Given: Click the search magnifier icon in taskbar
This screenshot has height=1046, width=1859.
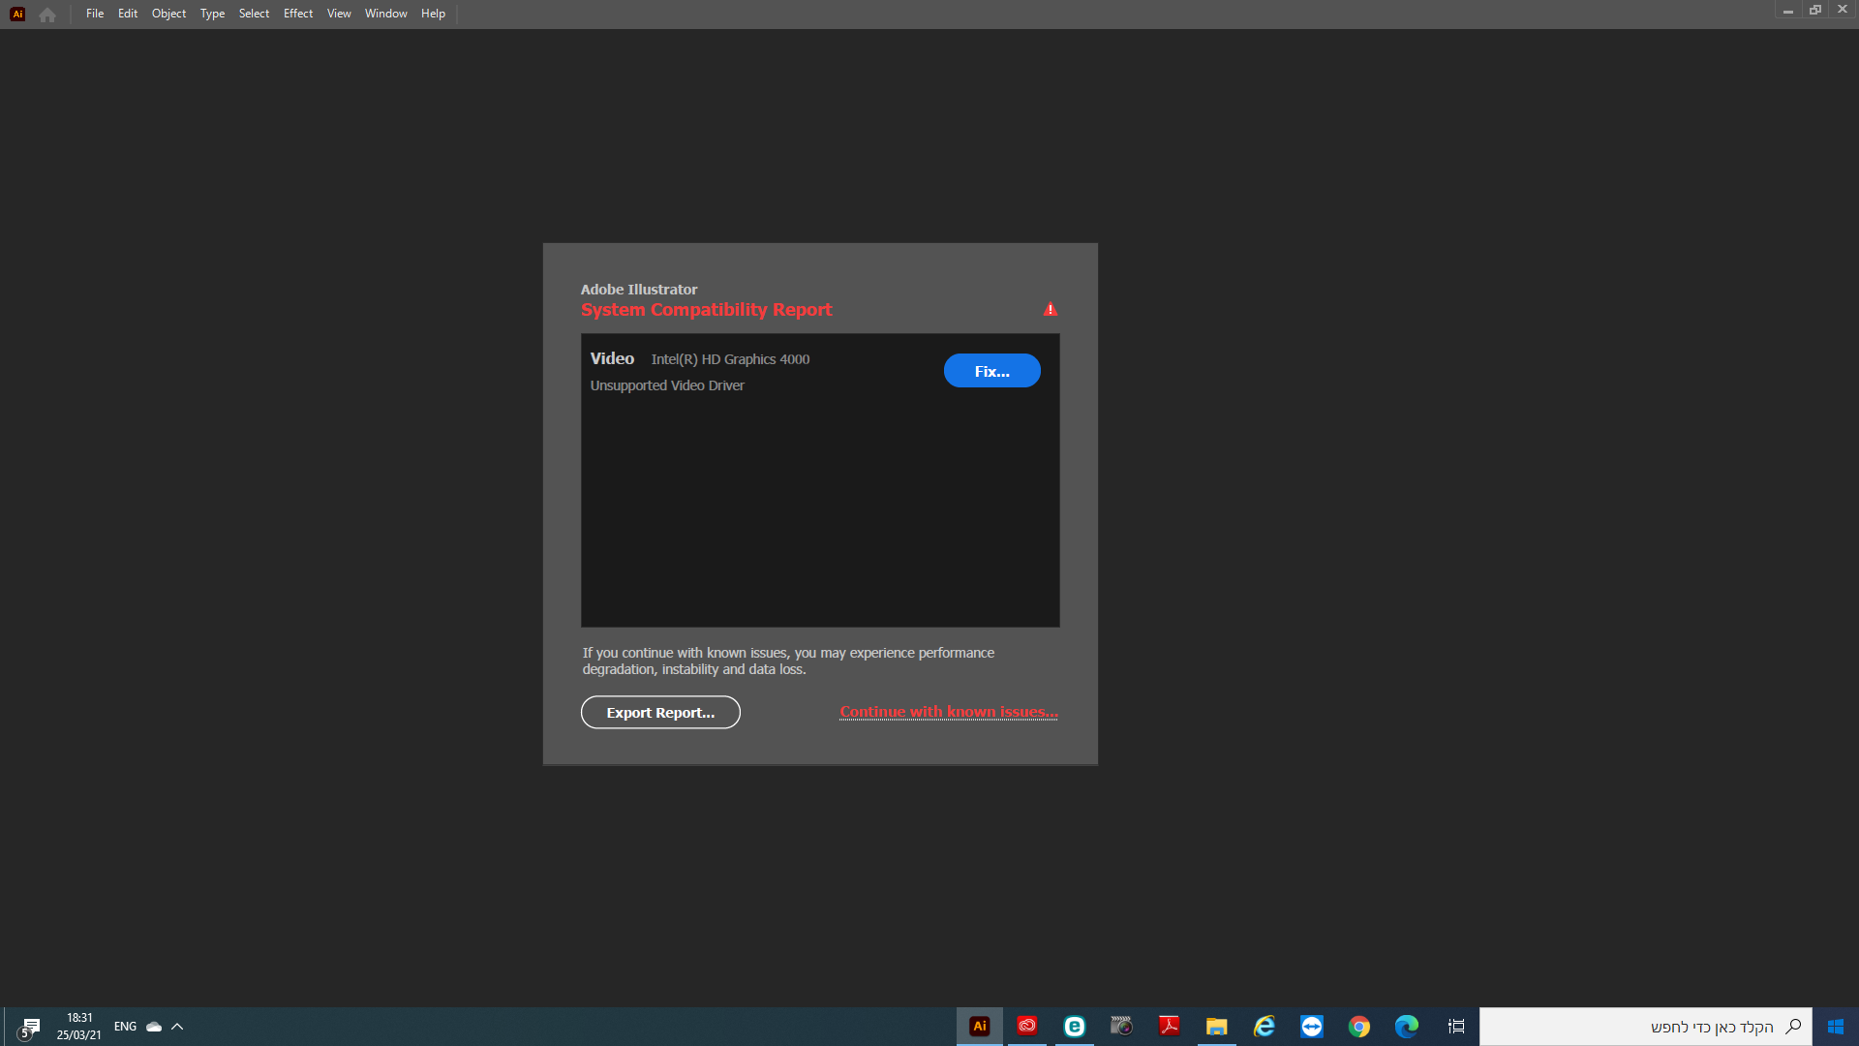Looking at the screenshot, I should coord(1793,1027).
